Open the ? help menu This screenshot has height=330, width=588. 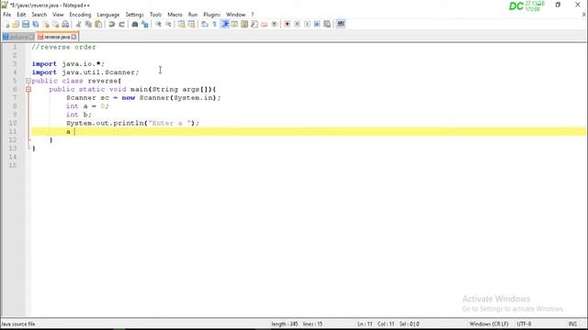coord(253,15)
